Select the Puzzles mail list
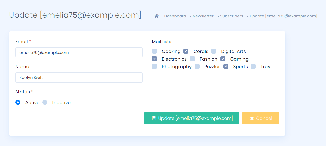Screen dimensions: 326x146 (197, 66)
